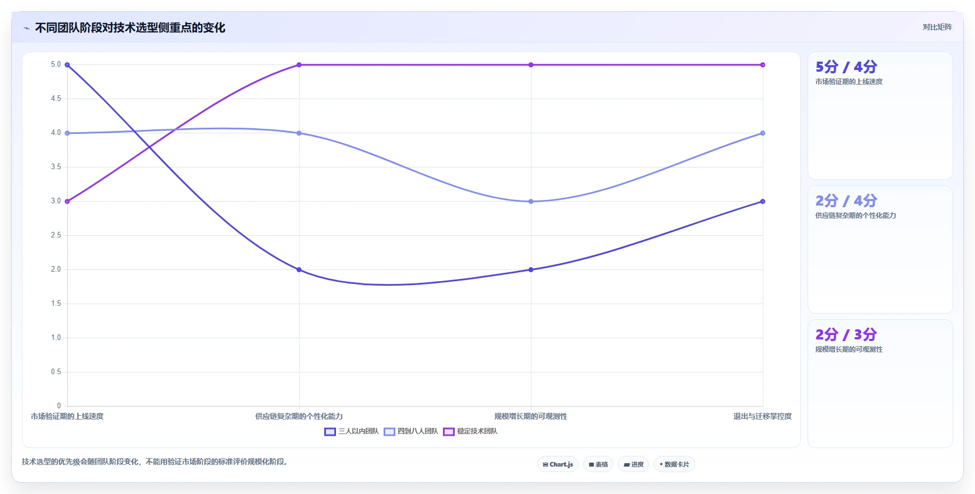Select 三人以内团队 point at 退出与迁移 value 3
Viewport: 975px width, 494px height.
click(x=763, y=202)
